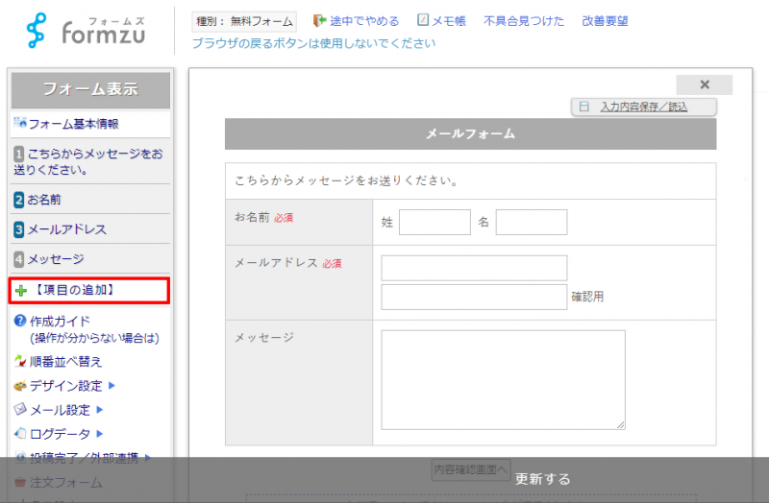Click the メモ帳 notepad icon

click(x=424, y=20)
